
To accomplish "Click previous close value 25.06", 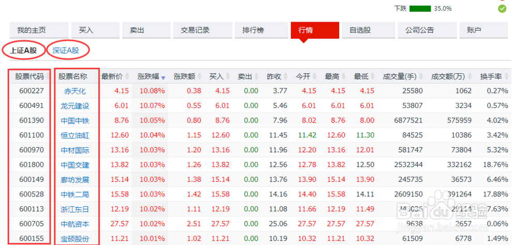I will [x=278, y=224].
